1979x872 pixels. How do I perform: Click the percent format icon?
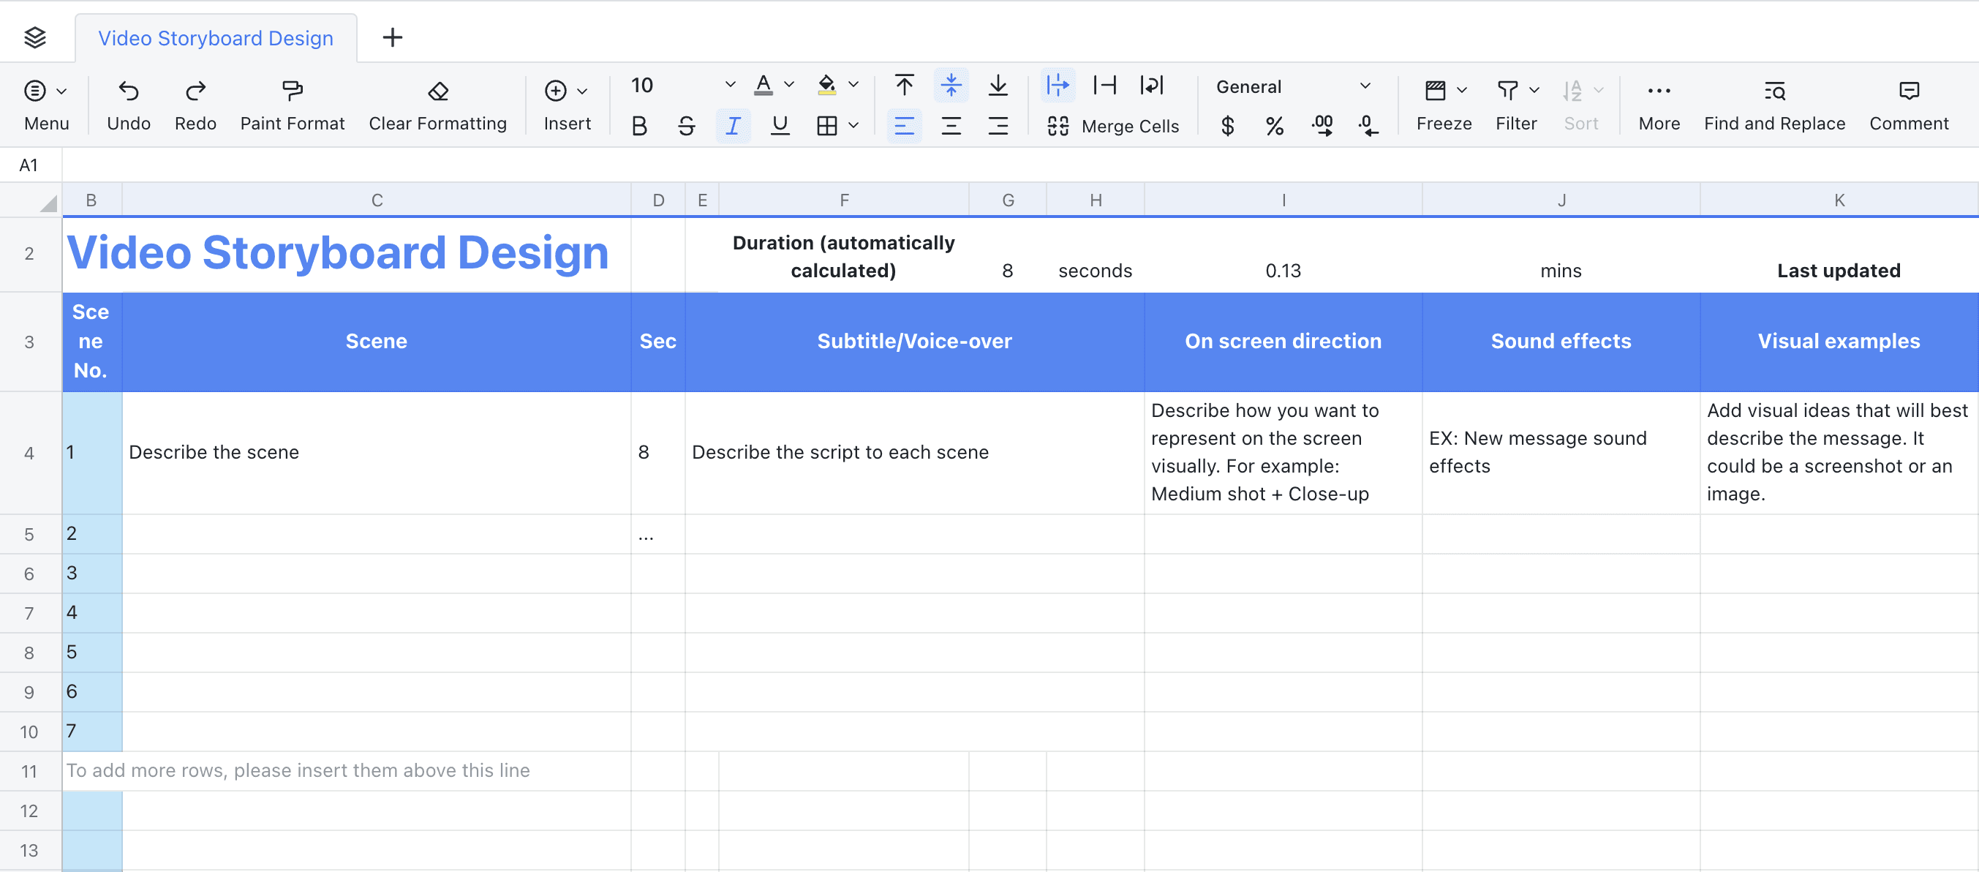1275,126
